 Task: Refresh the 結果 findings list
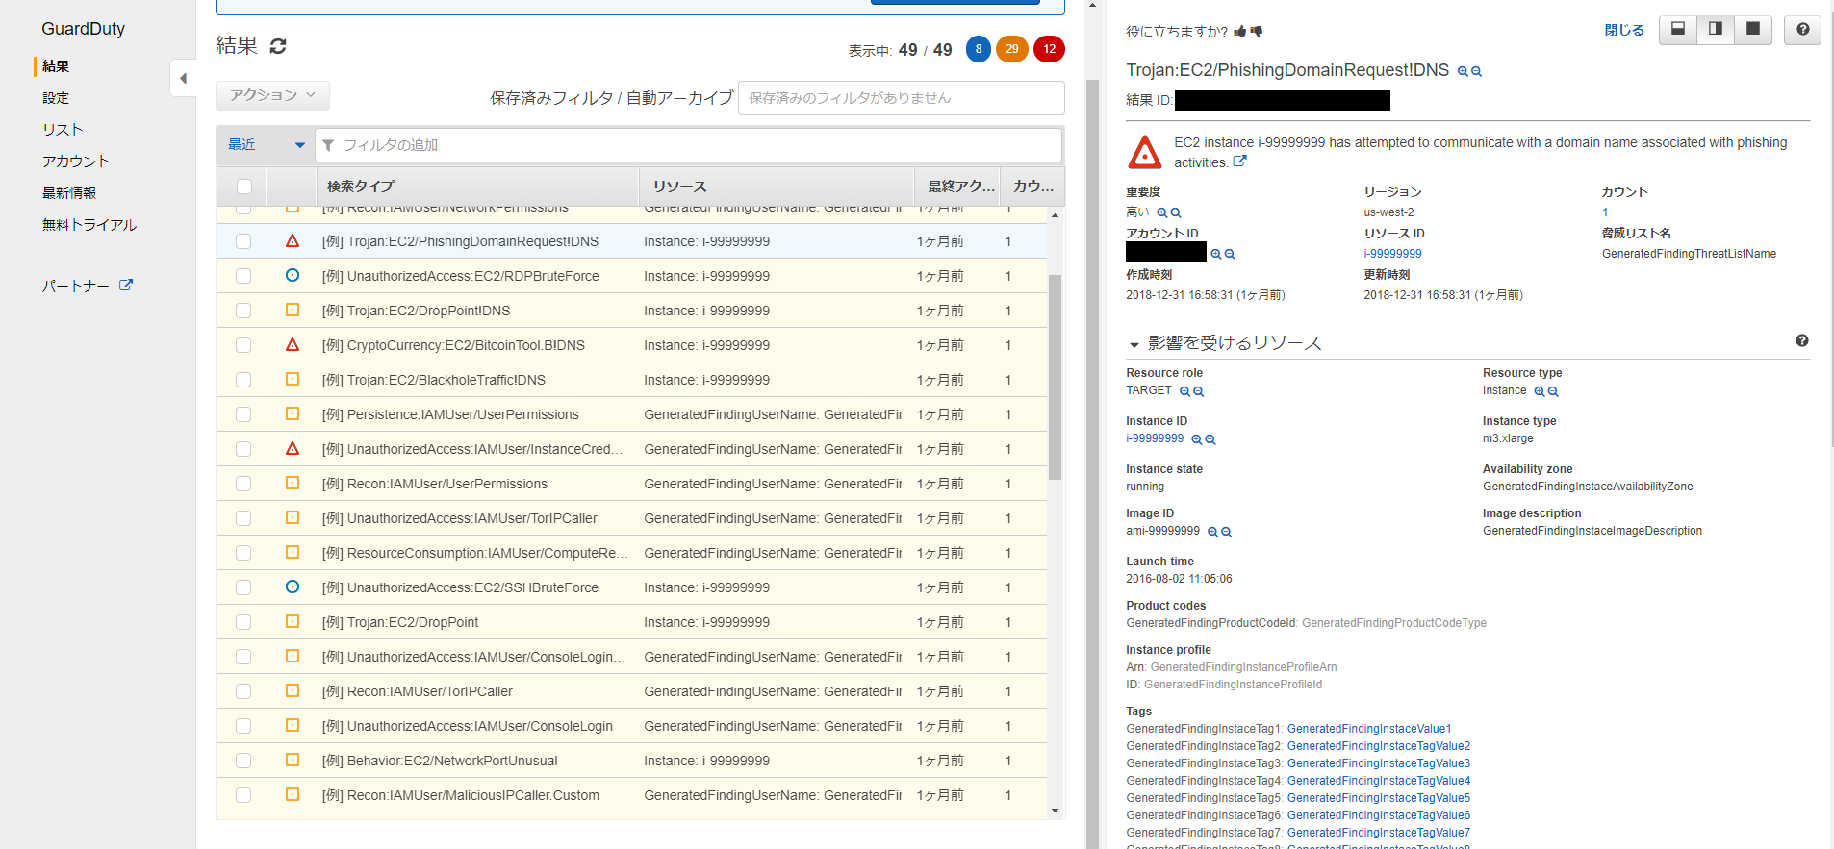coord(278,46)
